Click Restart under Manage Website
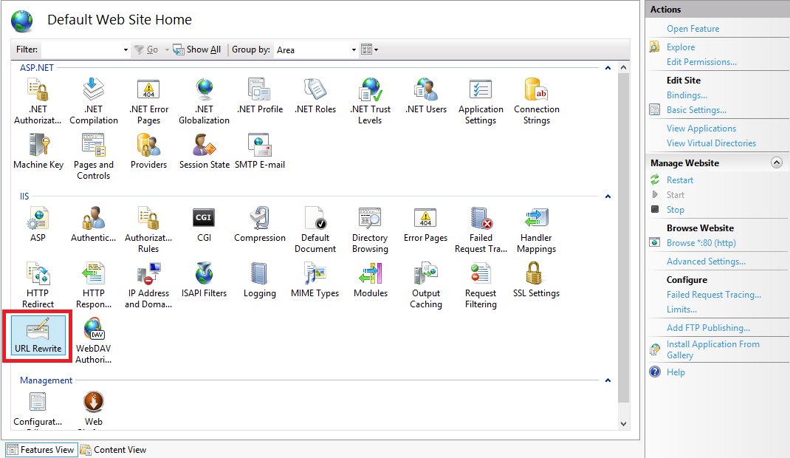The height and width of the screenshot is (458, 790). (679, 180)
